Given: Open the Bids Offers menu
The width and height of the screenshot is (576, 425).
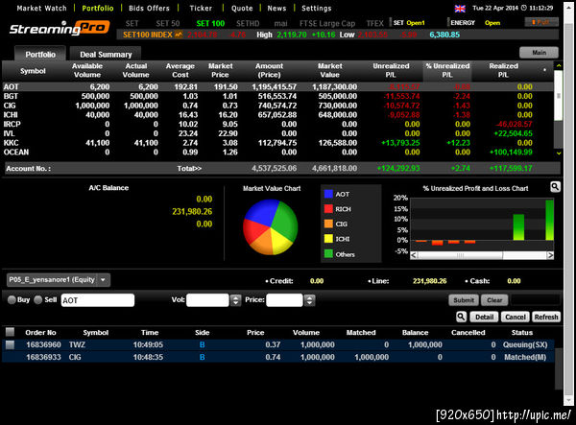Looking at the screenshot, I should (149, 8).
